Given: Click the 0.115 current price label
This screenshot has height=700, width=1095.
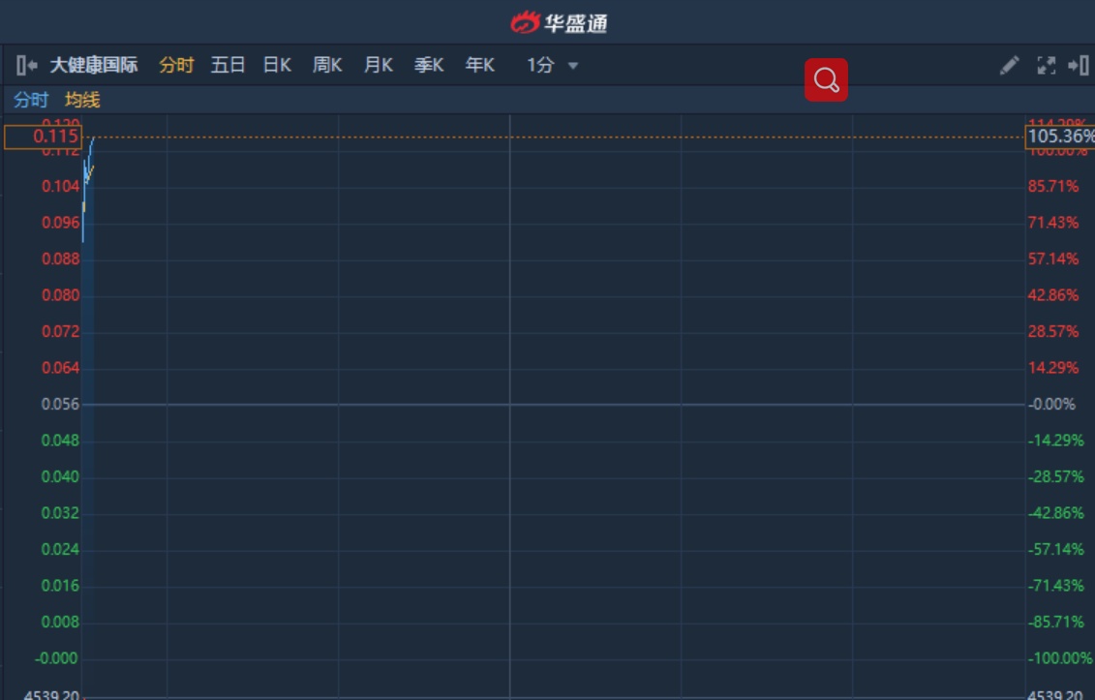Looking at the screenshot, I should (x=44, y=137).
